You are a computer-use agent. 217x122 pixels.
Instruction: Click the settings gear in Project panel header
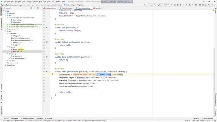click(x=38, y=8)
